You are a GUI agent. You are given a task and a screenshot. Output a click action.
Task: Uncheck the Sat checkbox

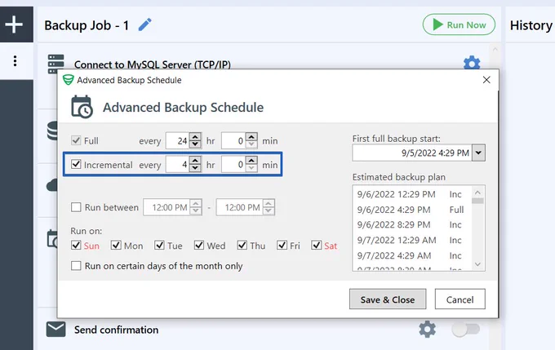tap(316, 245)
